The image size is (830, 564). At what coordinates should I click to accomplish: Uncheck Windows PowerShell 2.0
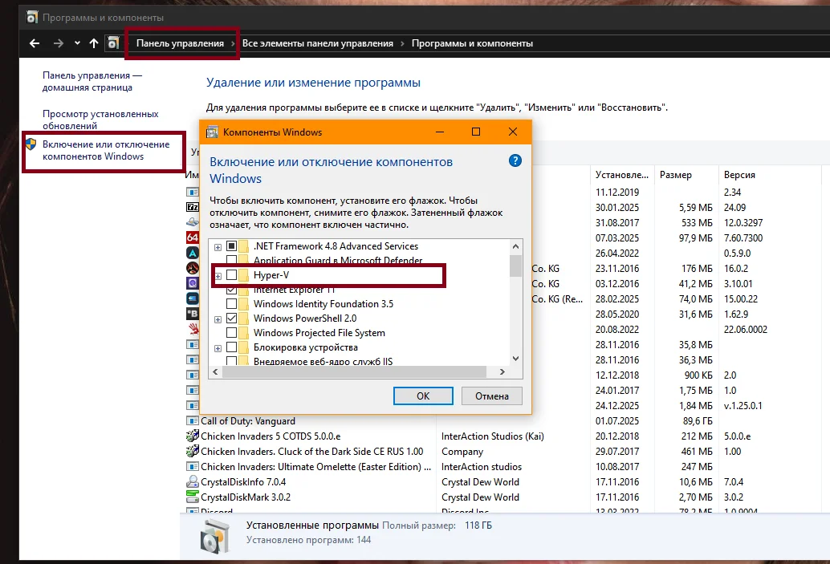tap(231, 319)
